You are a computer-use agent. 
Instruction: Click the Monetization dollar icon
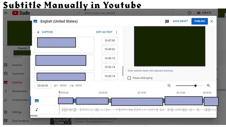pos(5,91)
